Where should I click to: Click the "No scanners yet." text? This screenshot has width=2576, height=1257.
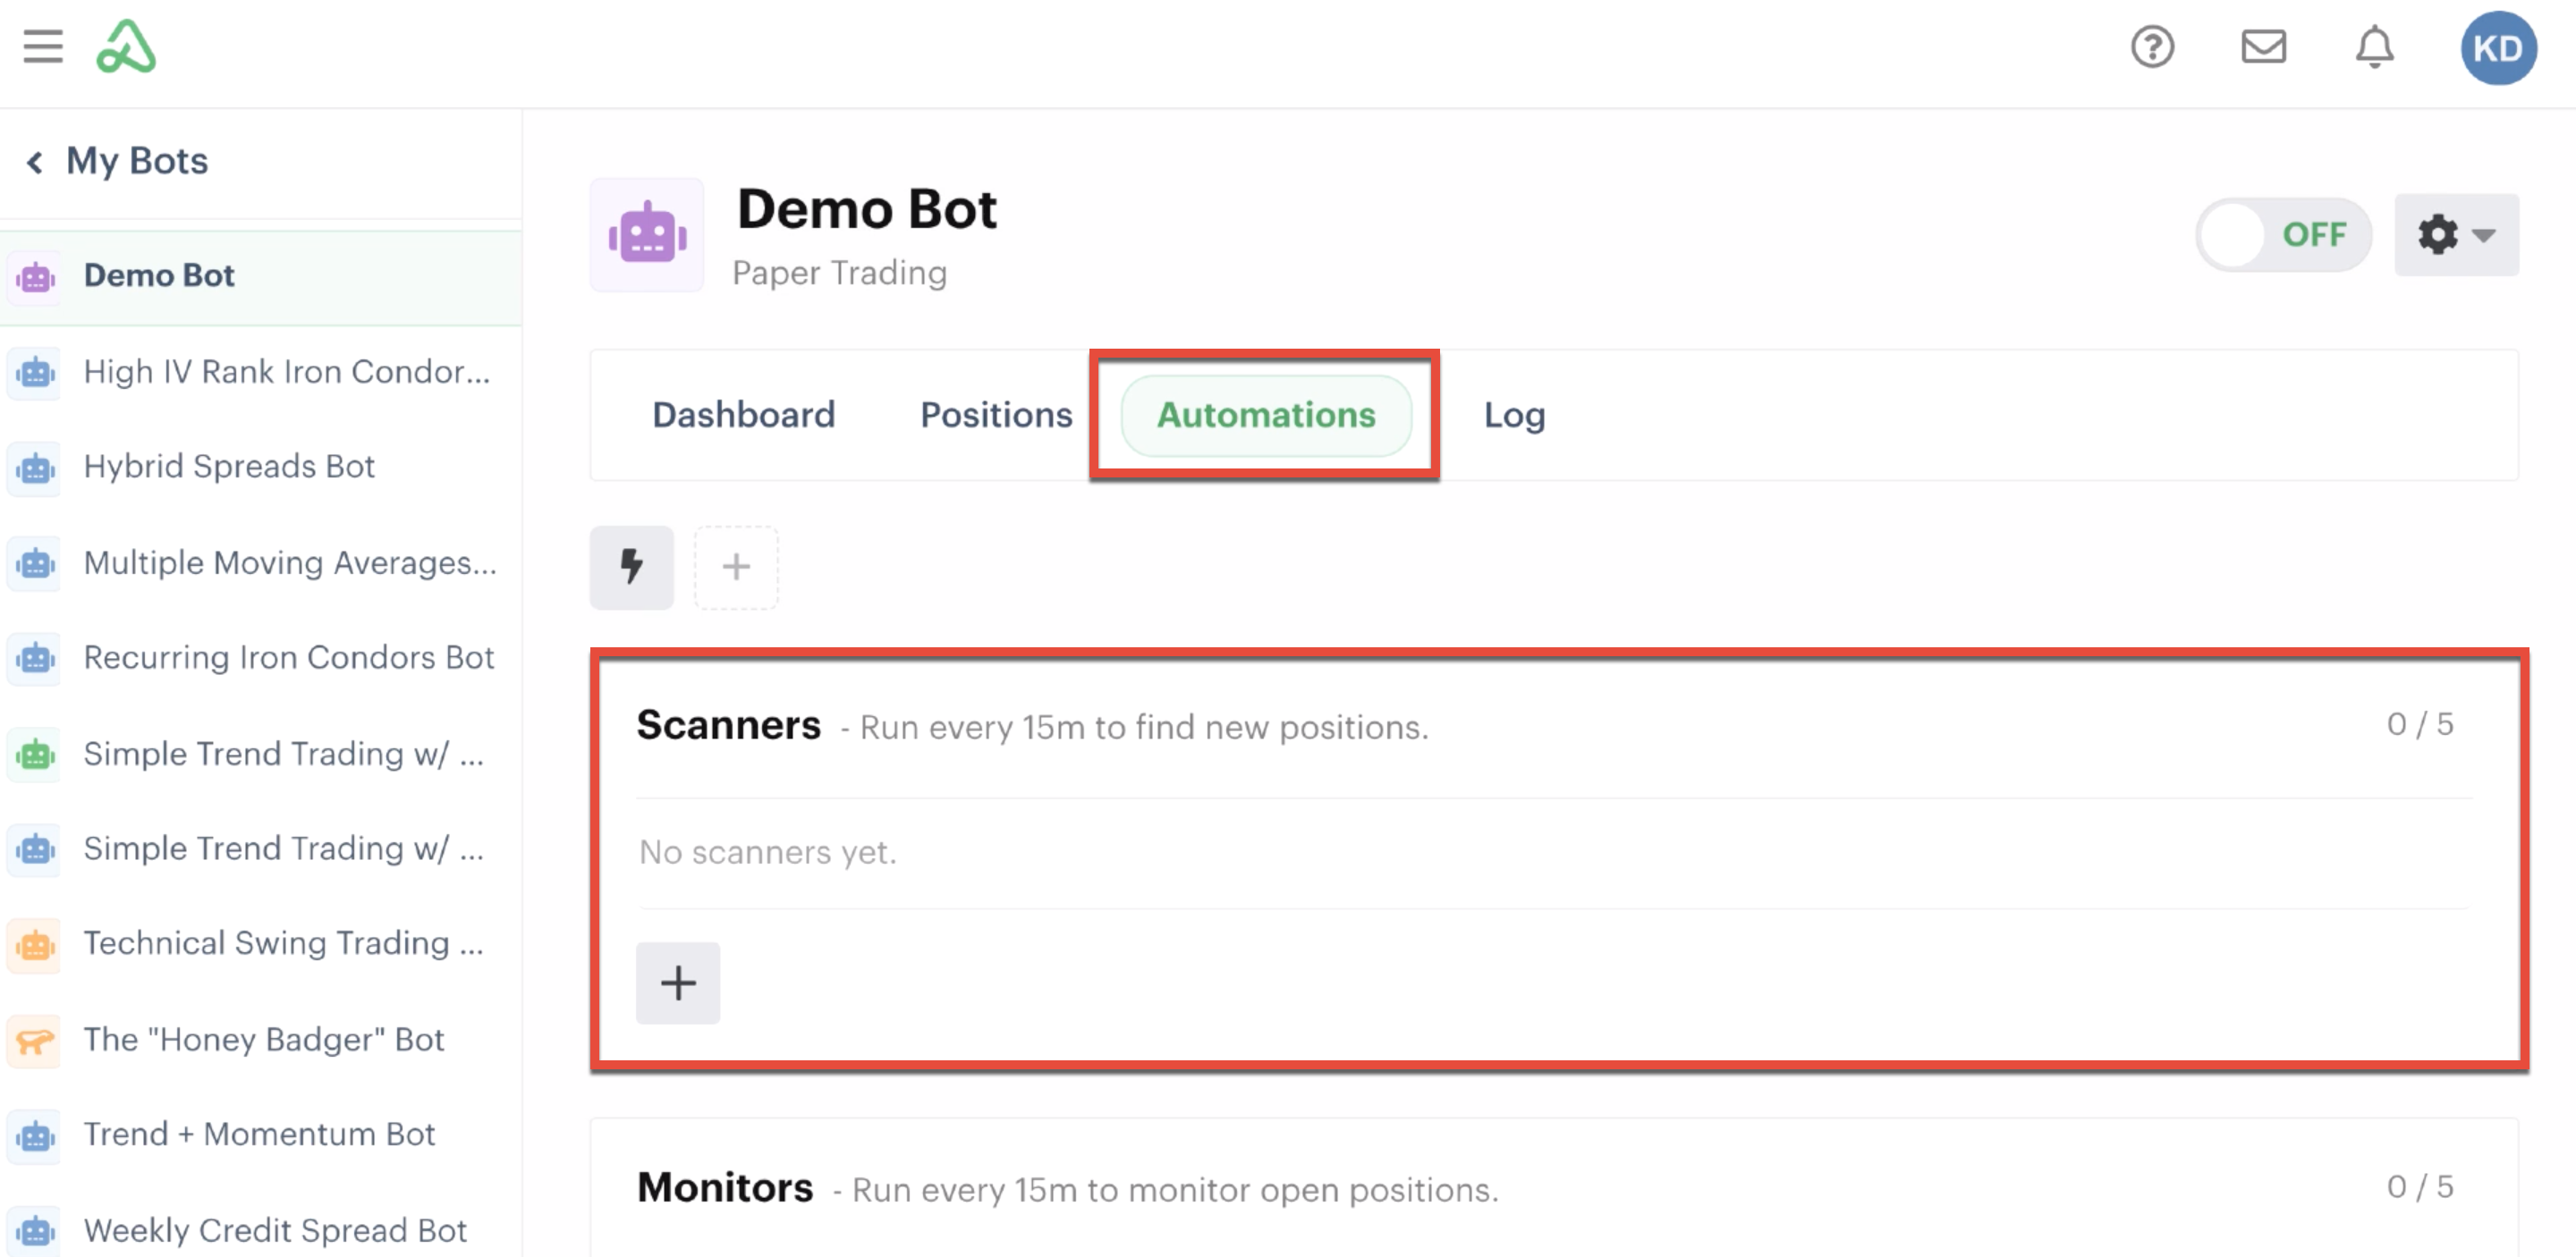(768, 852)
